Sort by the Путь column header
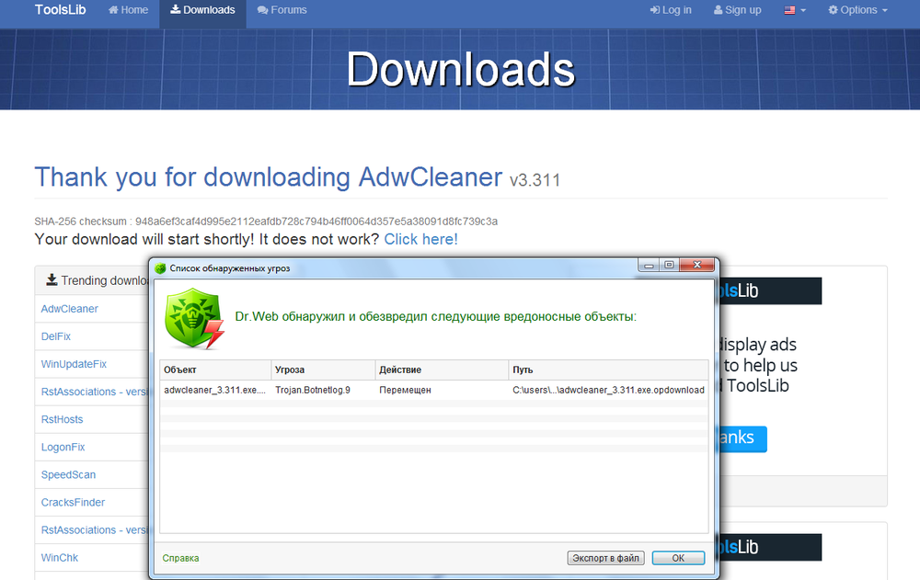920x580 pixels. [608, 370]
